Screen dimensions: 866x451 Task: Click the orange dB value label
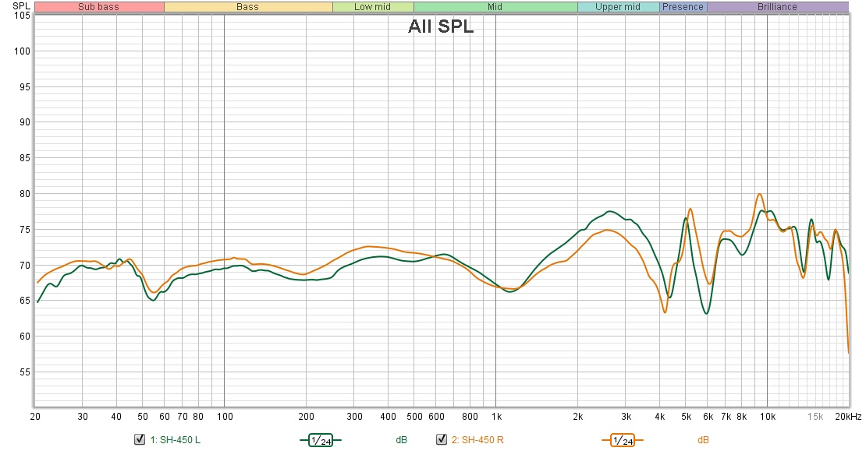point(703,440)
